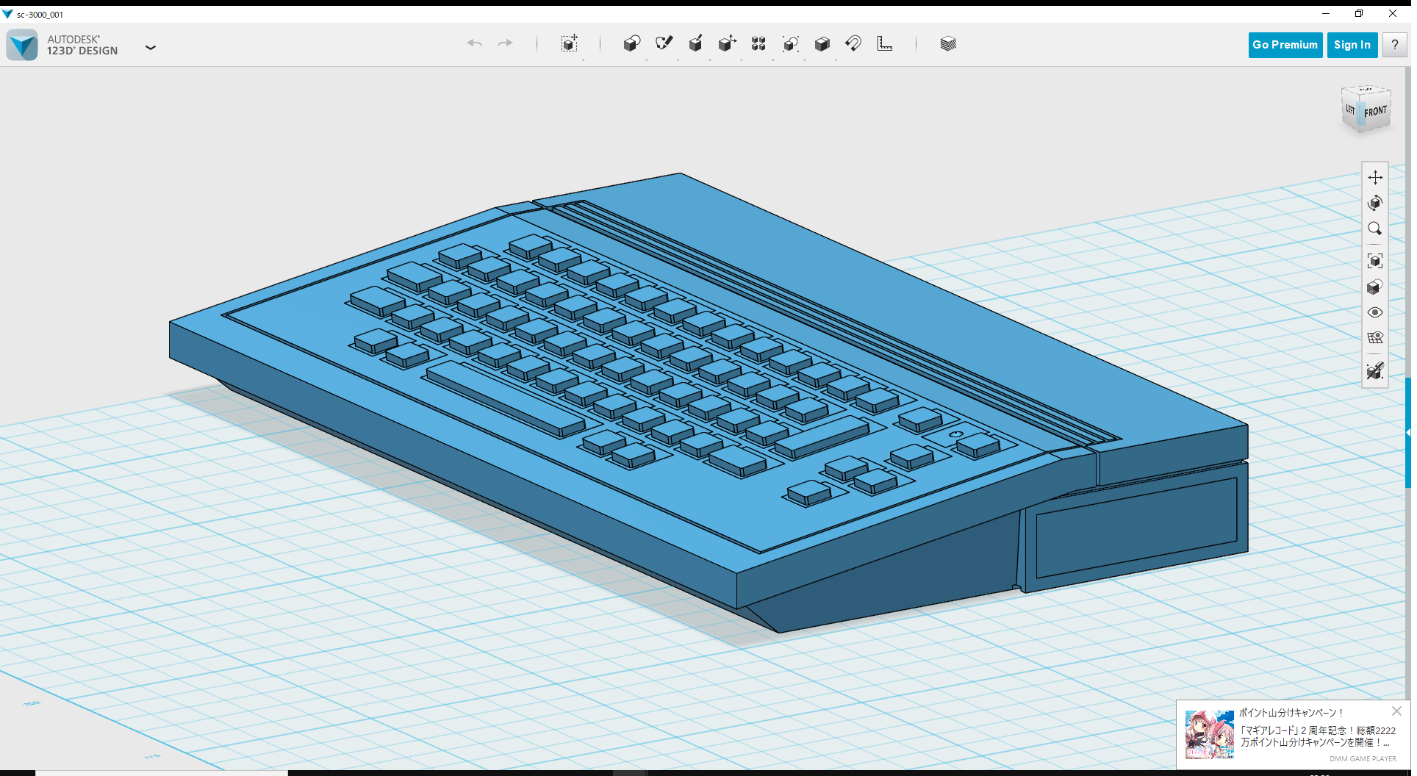Open the main menu dropdown arrow
1417x776 pixels.
tap(151, 47)
